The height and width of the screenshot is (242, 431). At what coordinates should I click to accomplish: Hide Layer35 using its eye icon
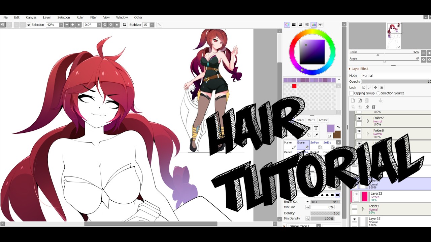click(355, 219)
